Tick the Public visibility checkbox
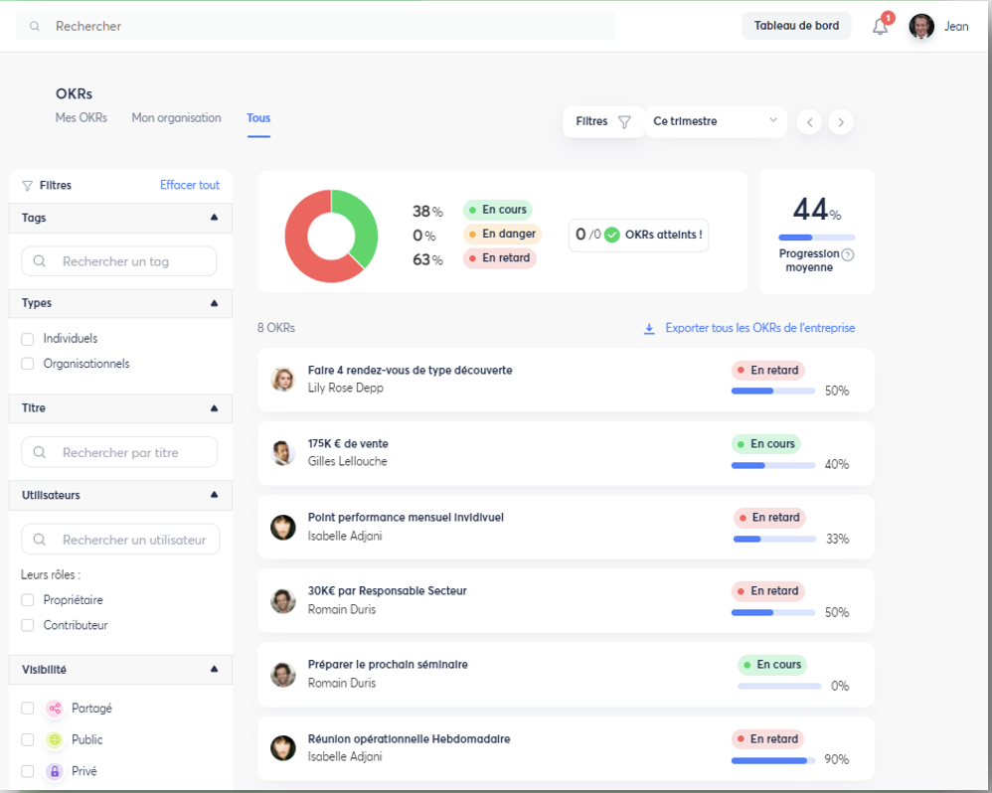This screenshot has width=992, height=793. click(28, 740)
